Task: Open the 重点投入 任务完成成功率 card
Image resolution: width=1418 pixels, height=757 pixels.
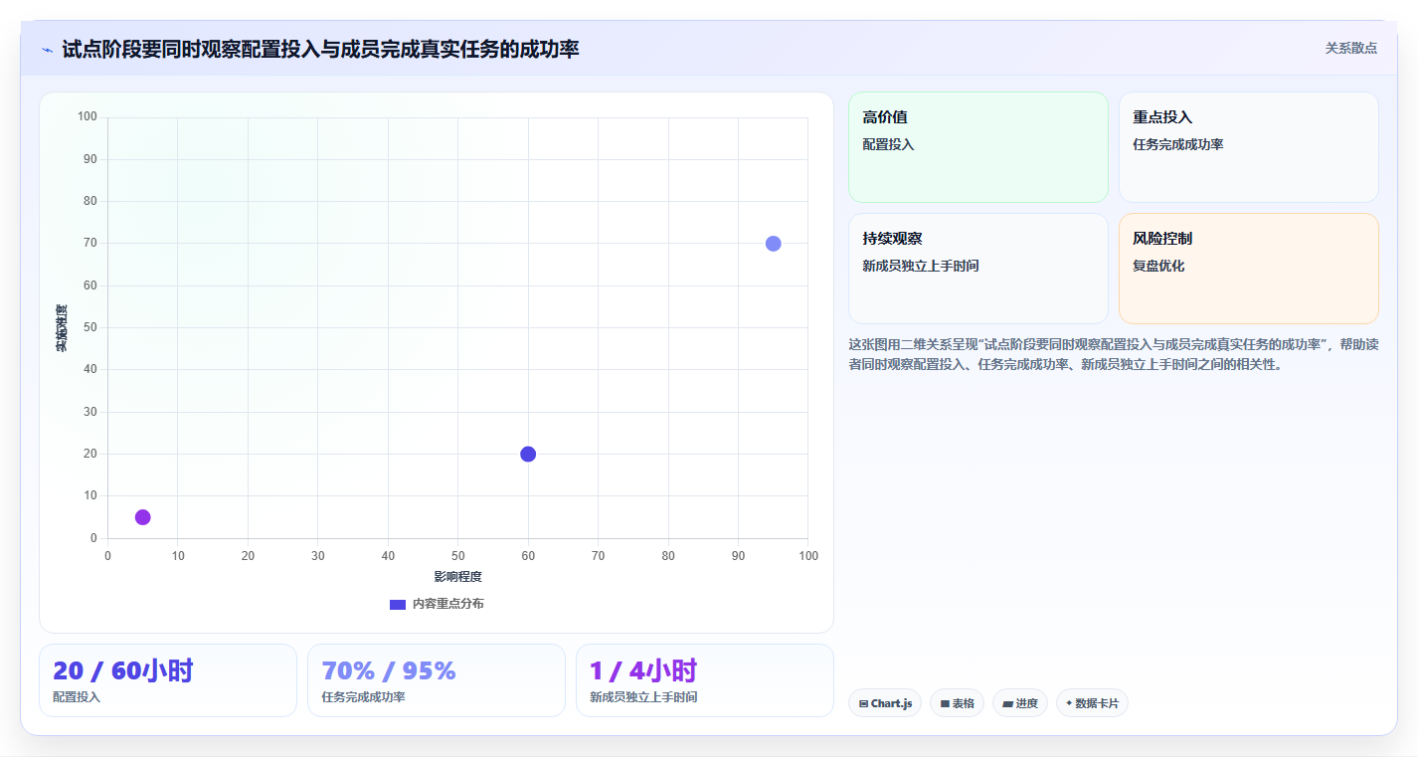Action: point(1248,147)
